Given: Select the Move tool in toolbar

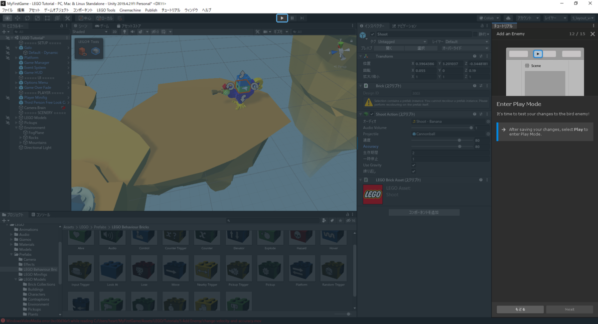Looking at the screenshot, I should tap(17, 18).
